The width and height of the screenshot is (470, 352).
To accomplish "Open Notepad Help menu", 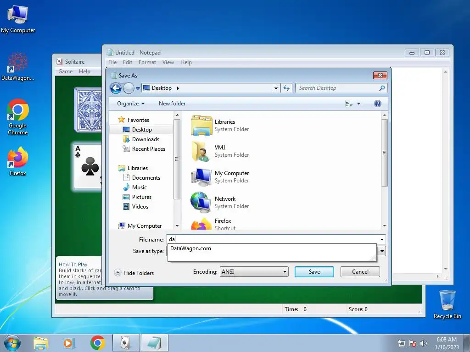I will point(186,62).
